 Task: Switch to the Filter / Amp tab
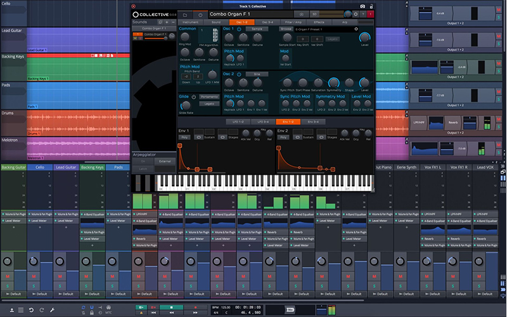(x=293, y=22)
